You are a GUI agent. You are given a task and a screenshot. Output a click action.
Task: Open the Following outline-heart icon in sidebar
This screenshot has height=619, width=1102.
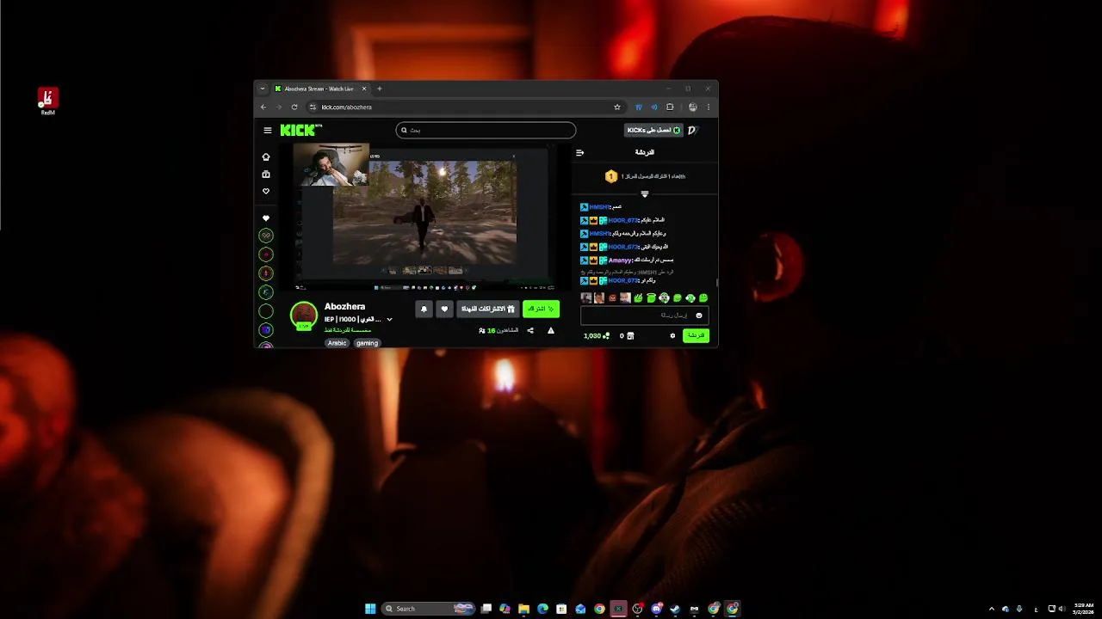pos(266,191)
